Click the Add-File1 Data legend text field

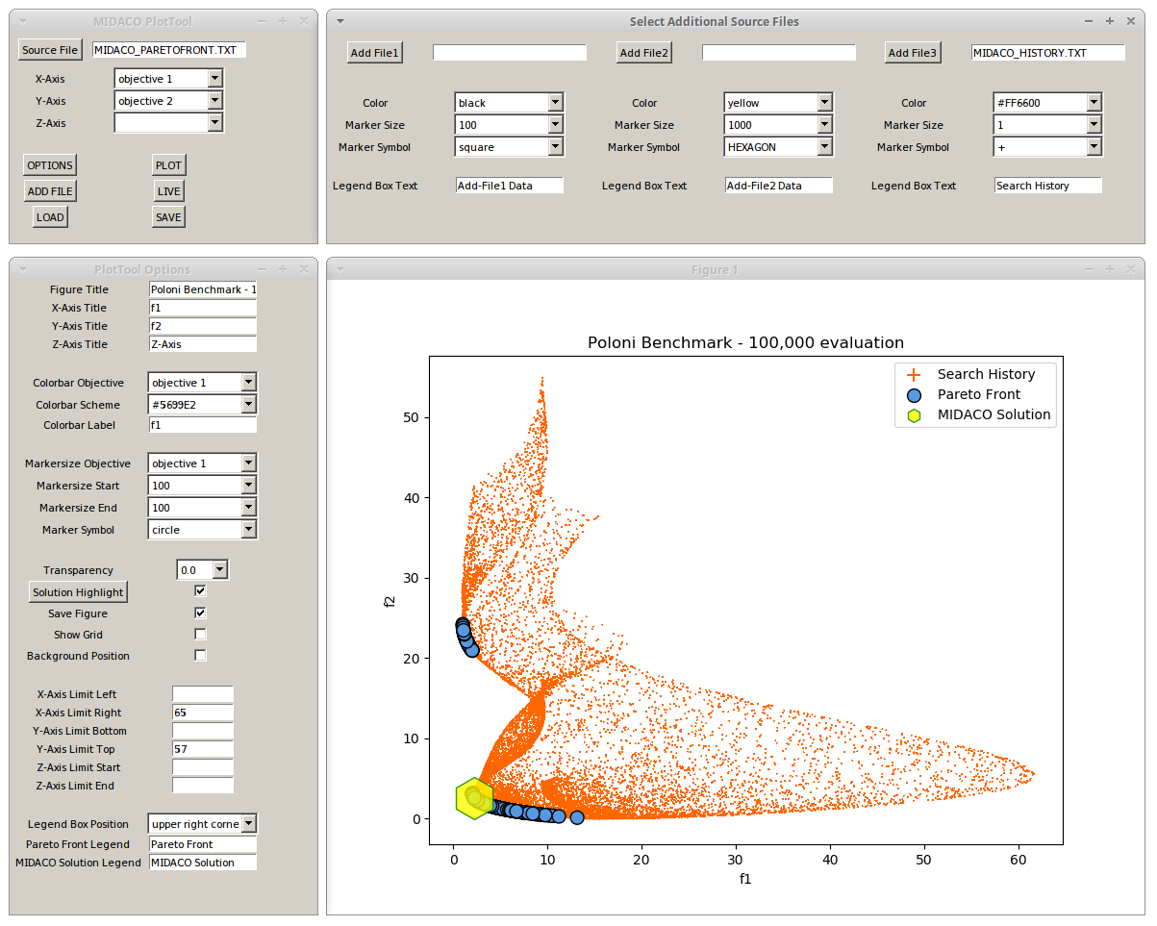click(510, 186)
